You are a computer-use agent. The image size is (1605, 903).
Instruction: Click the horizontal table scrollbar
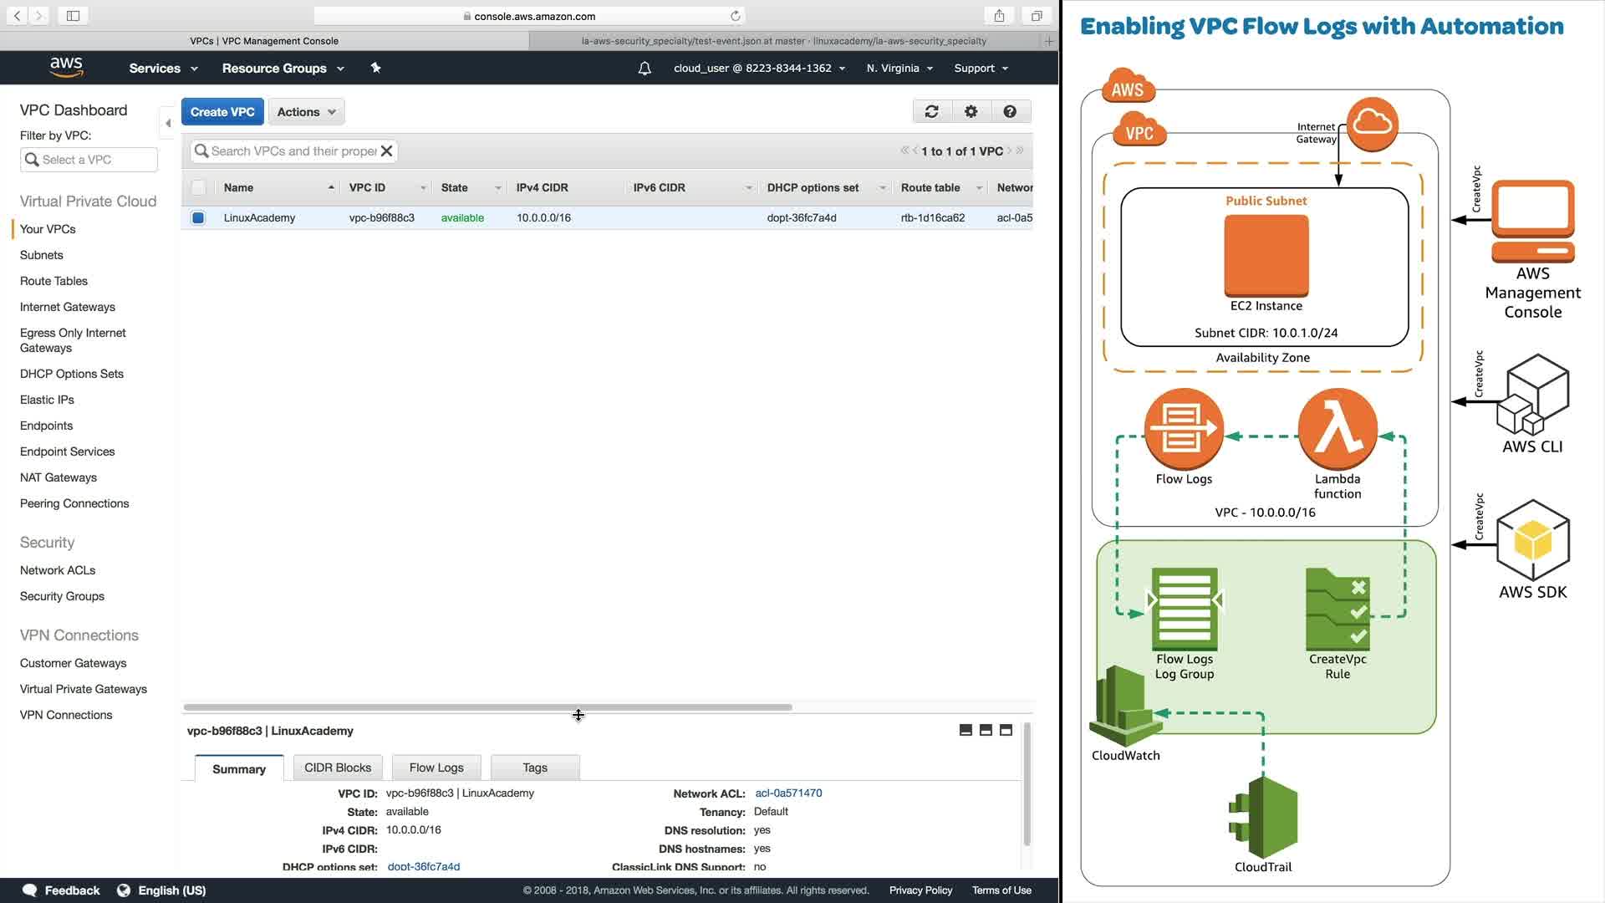coord(487,707)
